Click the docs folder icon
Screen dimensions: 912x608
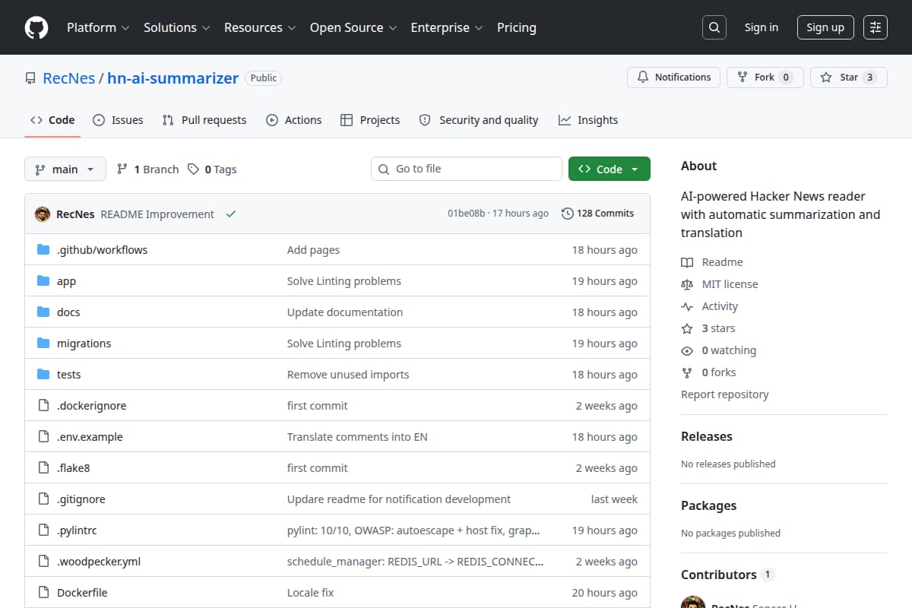coord(43,312)
